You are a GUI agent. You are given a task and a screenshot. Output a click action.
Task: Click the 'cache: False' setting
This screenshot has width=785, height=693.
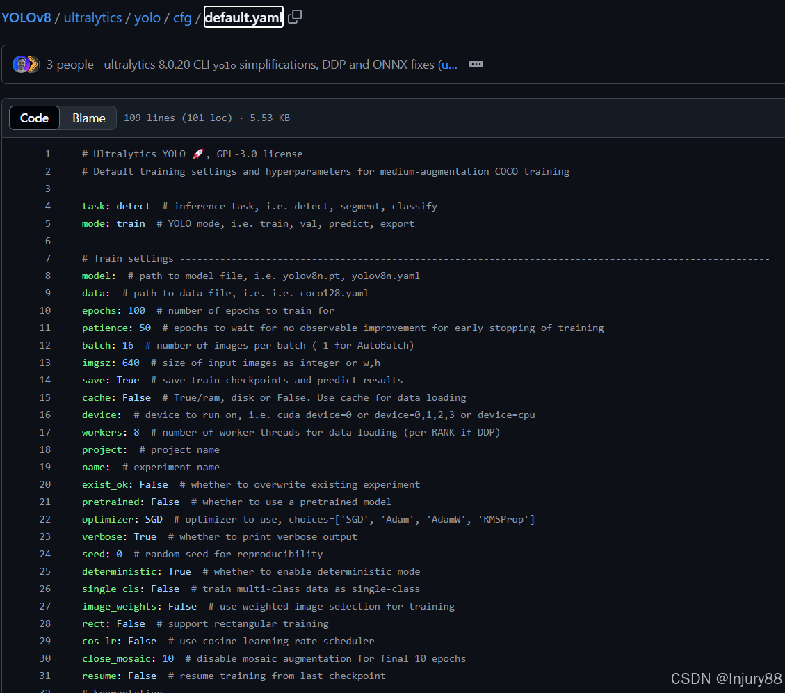(x=116, y=397)
